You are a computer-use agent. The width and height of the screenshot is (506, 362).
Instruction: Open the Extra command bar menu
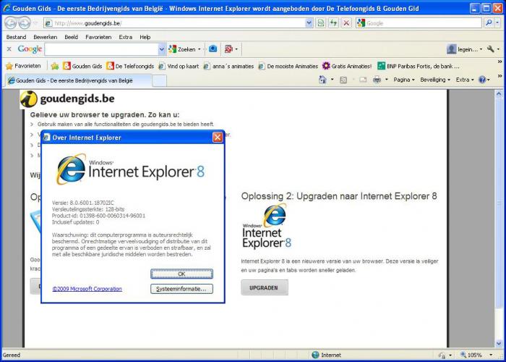pos(465,80)
